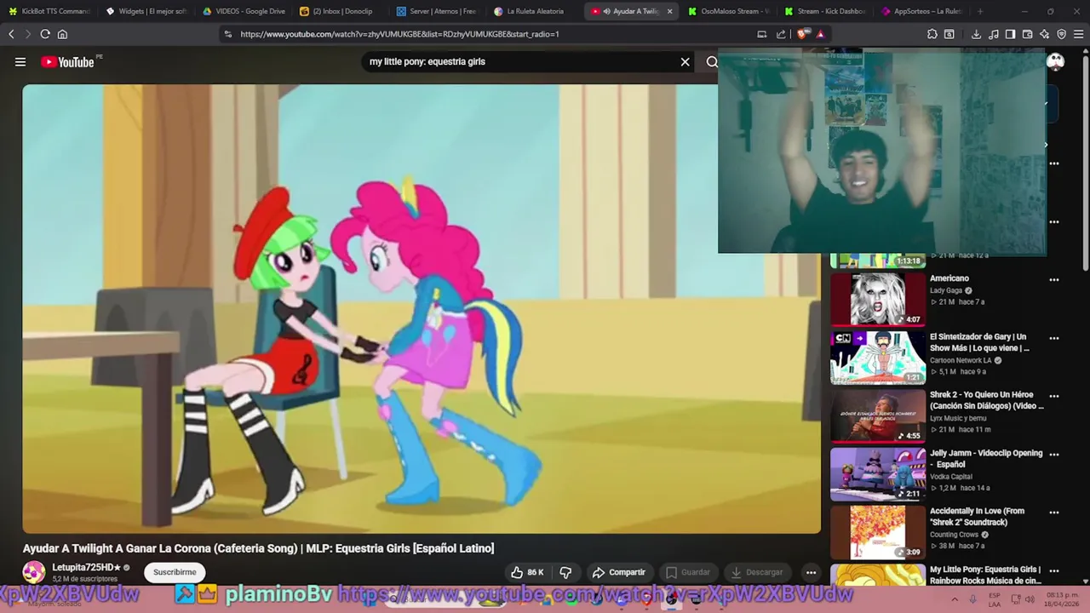Go forward with the browser forward arrow
This screenshot has width=1090, height=613.
[27, 34]
